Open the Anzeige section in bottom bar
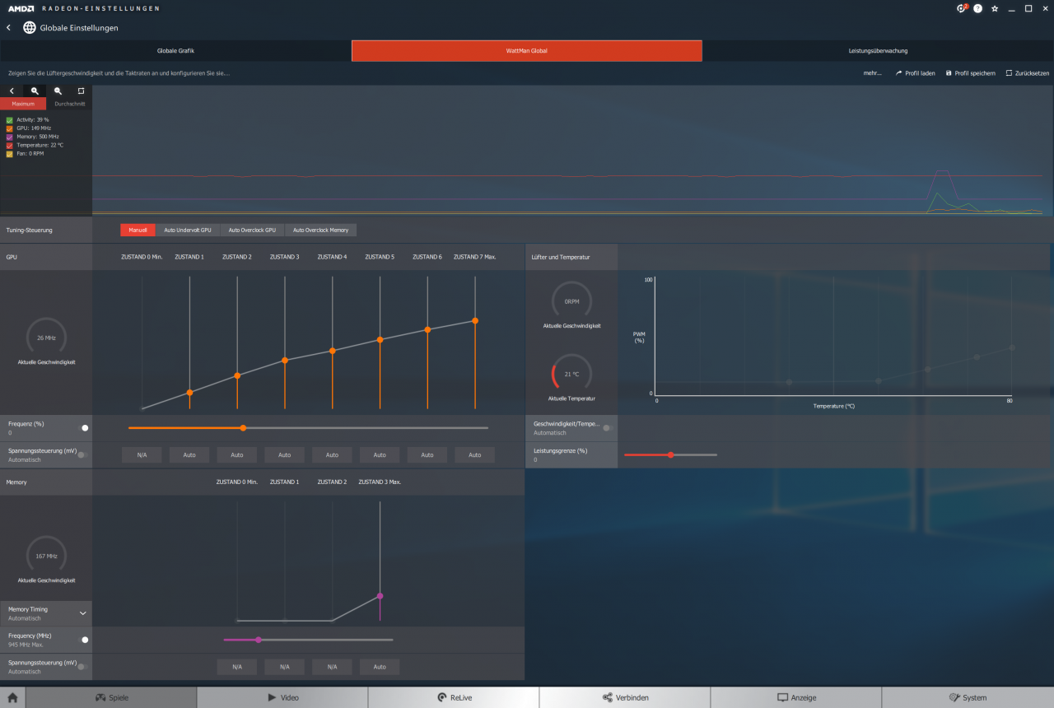1054x708 pixels. (x=796, y=697)
